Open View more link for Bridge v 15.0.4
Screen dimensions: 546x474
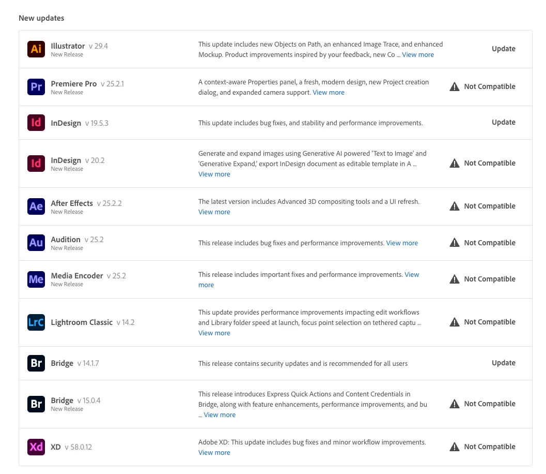pyautogui.click(x=220, y=414)
